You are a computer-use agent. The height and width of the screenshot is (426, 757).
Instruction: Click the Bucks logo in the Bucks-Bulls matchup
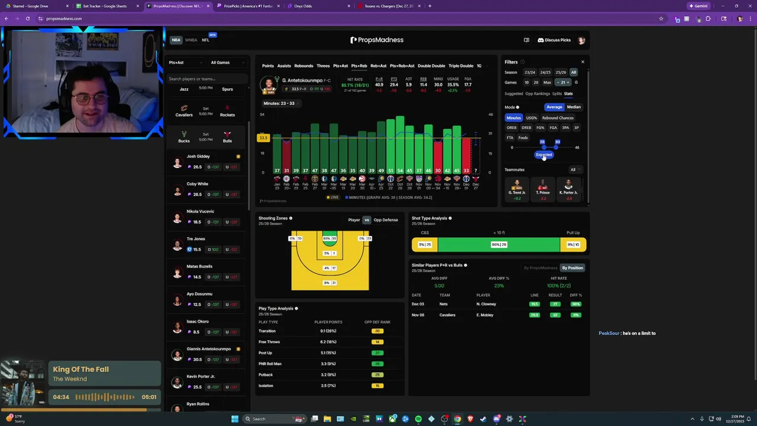point(184,134)
